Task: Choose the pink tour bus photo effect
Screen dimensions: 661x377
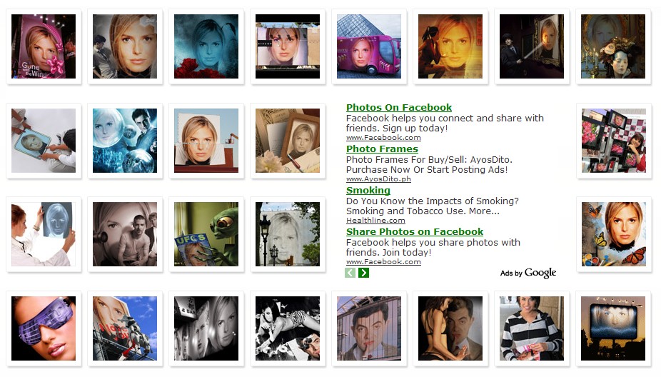Action: click(x=369, y=46)
